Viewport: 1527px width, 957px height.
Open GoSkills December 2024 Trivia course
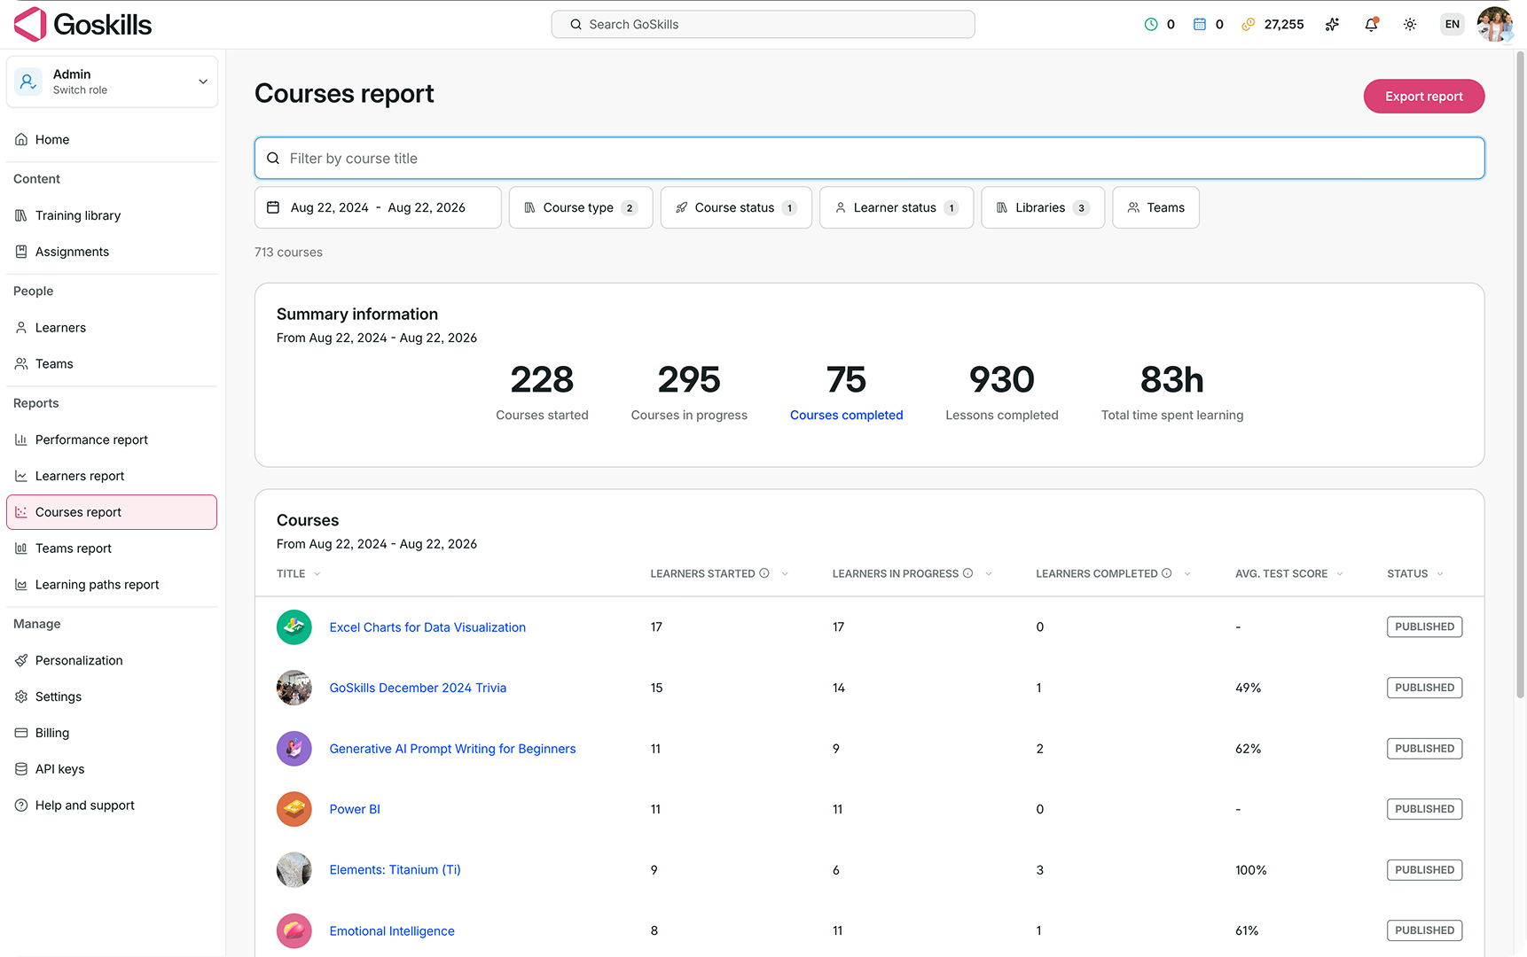point(418,688)
